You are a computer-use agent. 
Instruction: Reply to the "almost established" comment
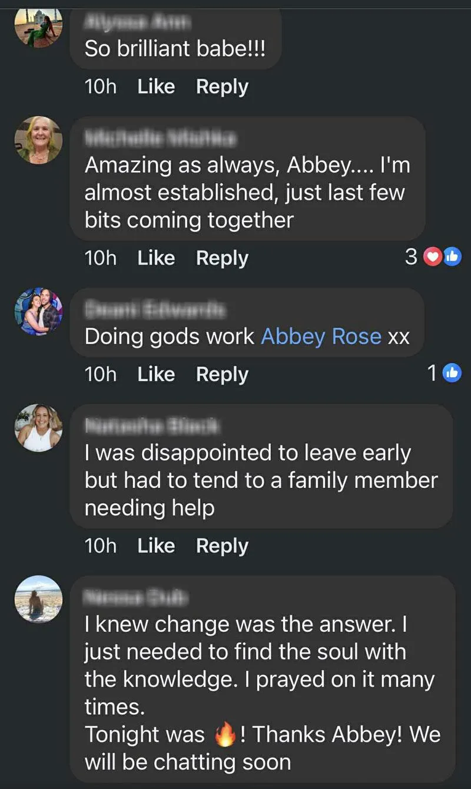coord(222,258)
